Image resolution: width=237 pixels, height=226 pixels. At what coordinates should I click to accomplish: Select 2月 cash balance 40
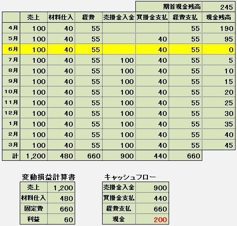[x=219, y=134]
